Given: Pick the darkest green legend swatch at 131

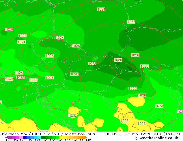Looking at the screenshot, I should [43, 137].
